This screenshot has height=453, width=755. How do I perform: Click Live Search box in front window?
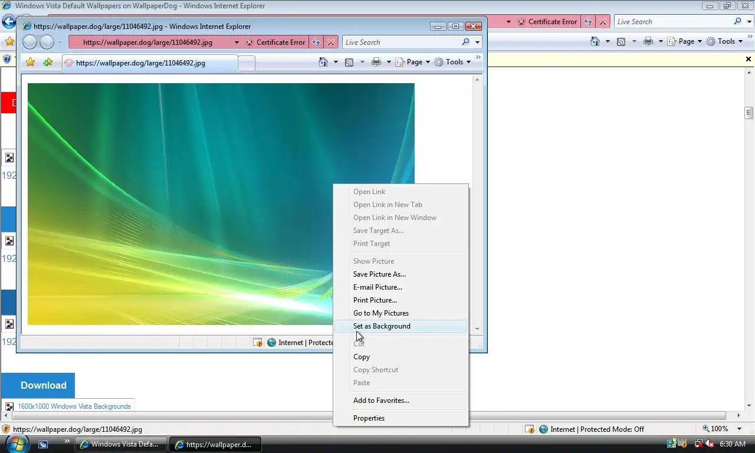402,42
